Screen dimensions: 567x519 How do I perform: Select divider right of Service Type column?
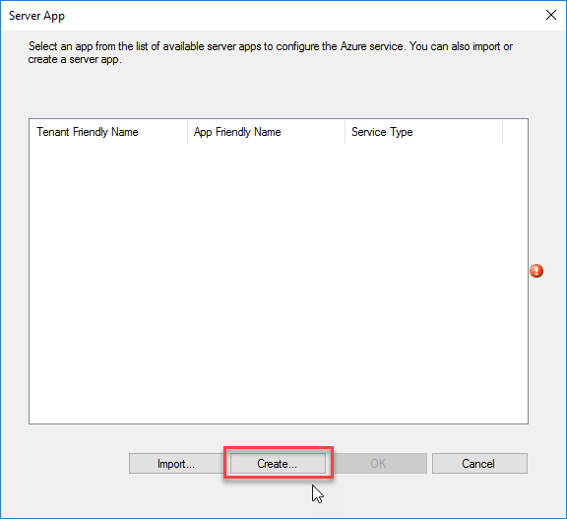pyautogui.click(x=502, y=132)
